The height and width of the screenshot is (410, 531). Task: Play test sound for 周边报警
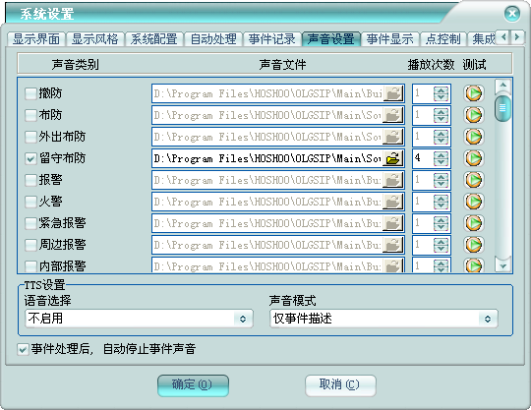tap(473, 245)
